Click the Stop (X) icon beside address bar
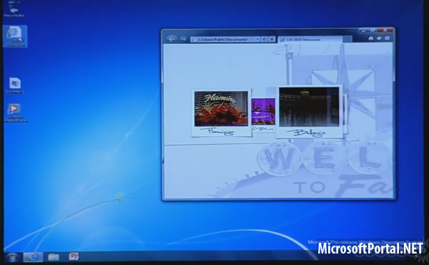 [272, 39]
